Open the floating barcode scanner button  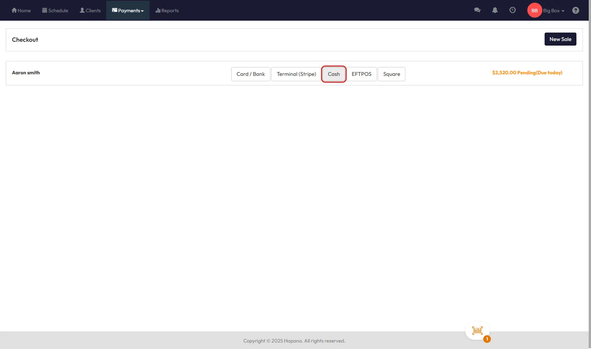pos(477,331)
